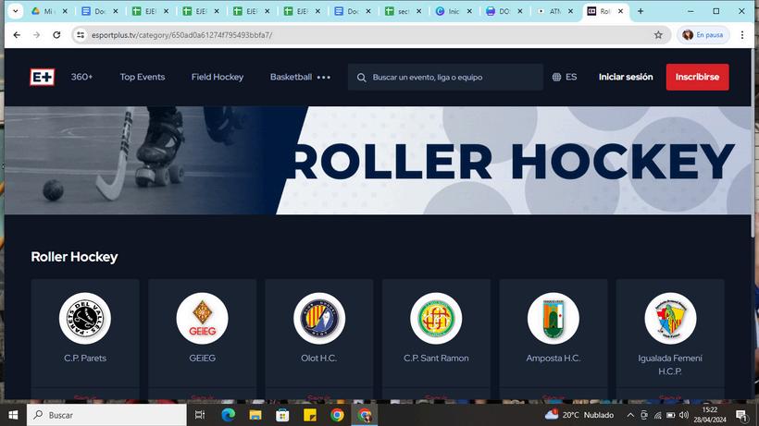Click the browser back arrow
The width and height of the screenshot is (759, 426).
17,35
